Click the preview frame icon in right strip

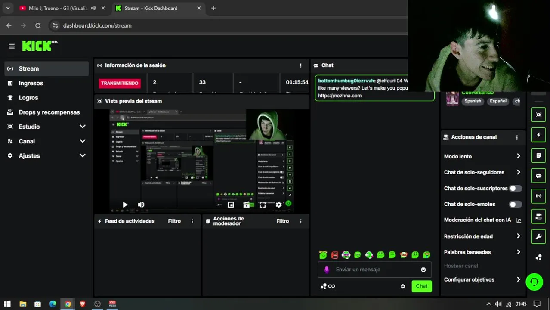pos(538,115)
